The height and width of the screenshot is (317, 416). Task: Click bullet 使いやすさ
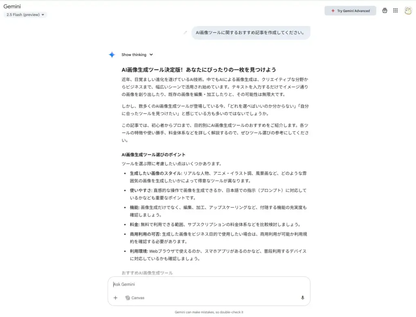click(218, 194)
